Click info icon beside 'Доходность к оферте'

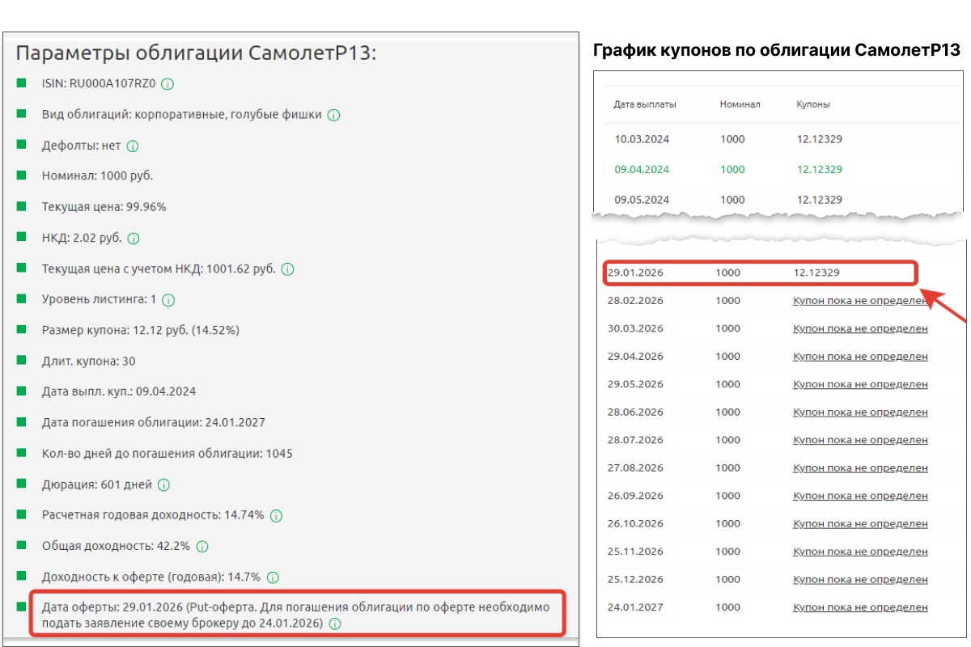point(273,577)
